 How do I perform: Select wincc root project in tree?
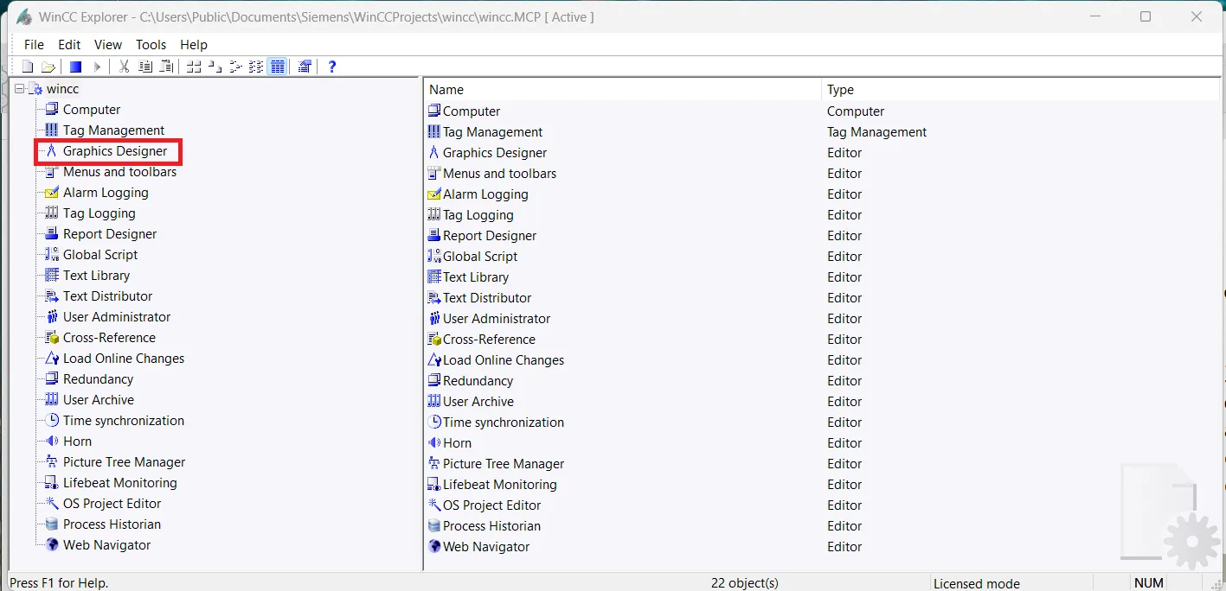[62, 89]
